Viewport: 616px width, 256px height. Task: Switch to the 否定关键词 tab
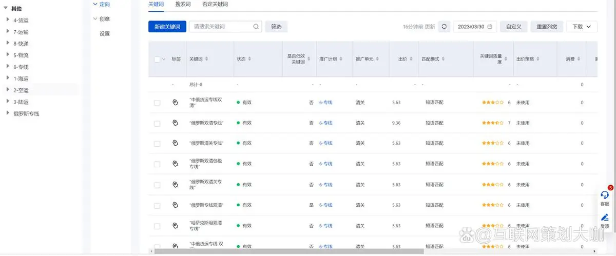[215, 4]
